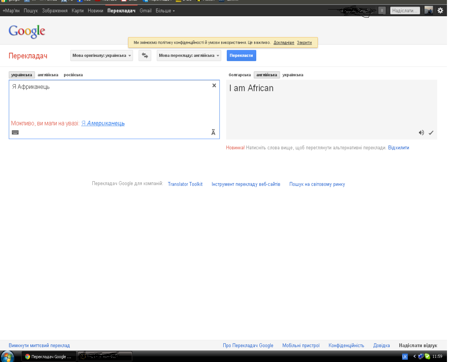Open the profile avatar picture
This screenshot has width=453, height=362.
429,11
